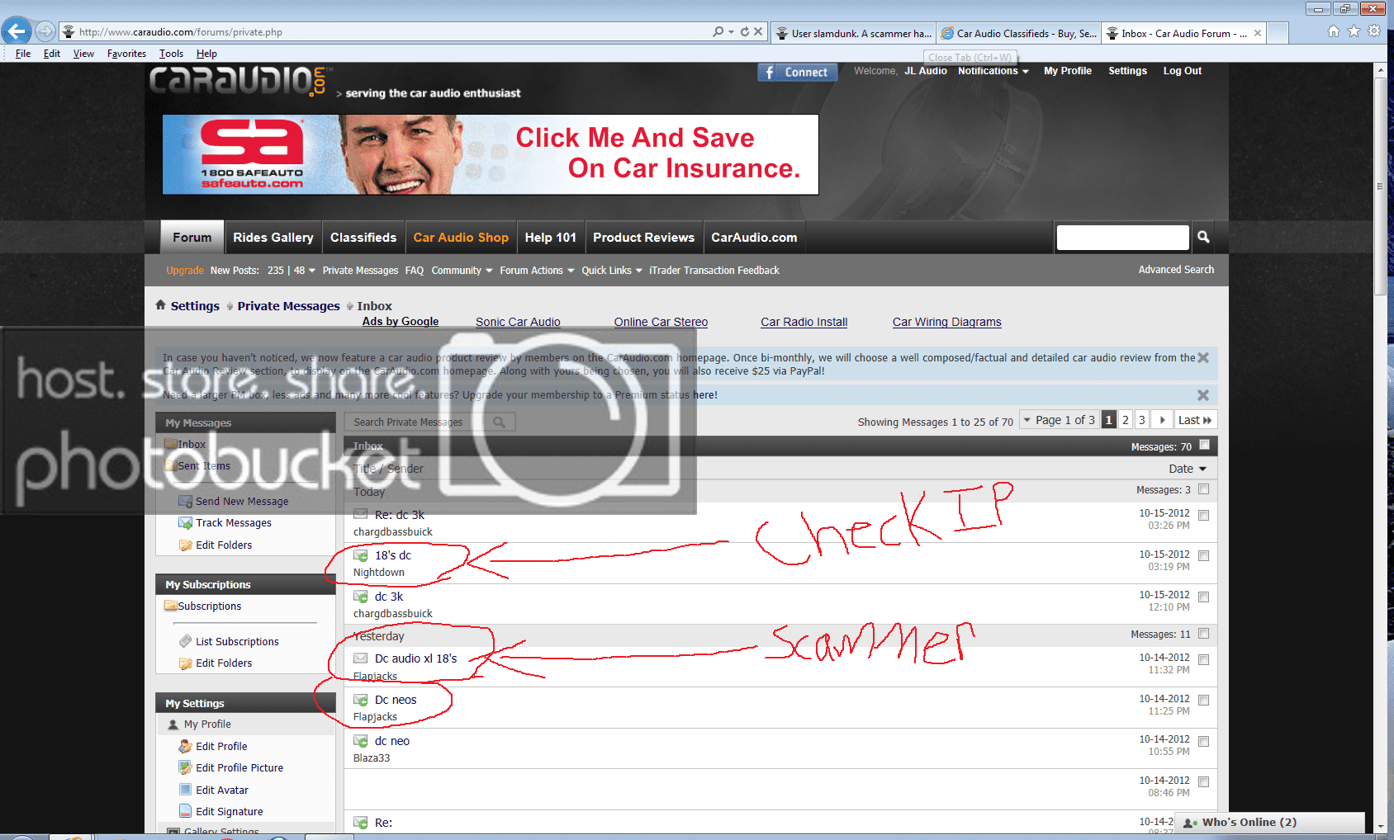
Task: Click the Who's Online people icon
Action: coord(1191,823)
